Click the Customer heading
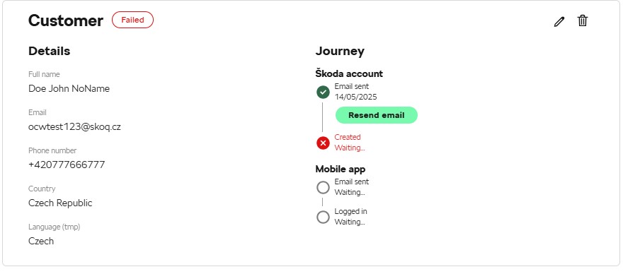 (x=66, y=20)
